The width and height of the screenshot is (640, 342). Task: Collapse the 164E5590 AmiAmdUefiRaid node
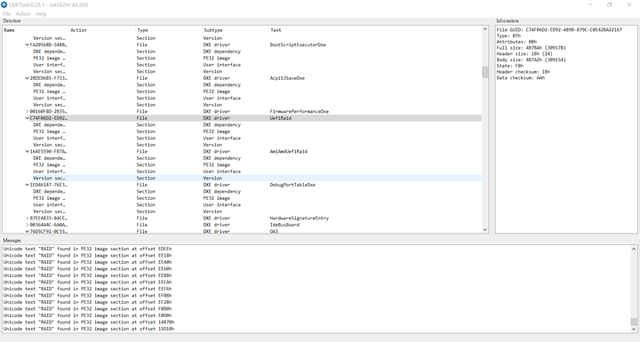point(28,151)
